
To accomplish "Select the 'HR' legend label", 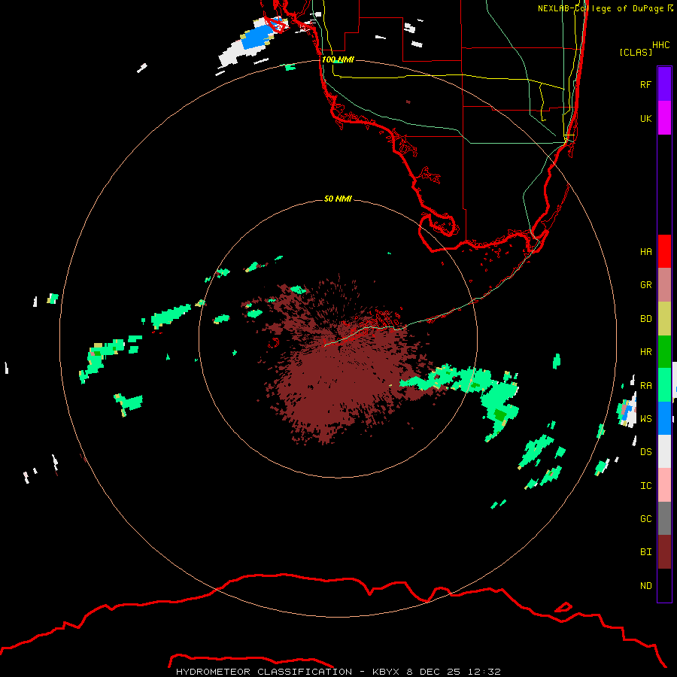I will (645, 352).
